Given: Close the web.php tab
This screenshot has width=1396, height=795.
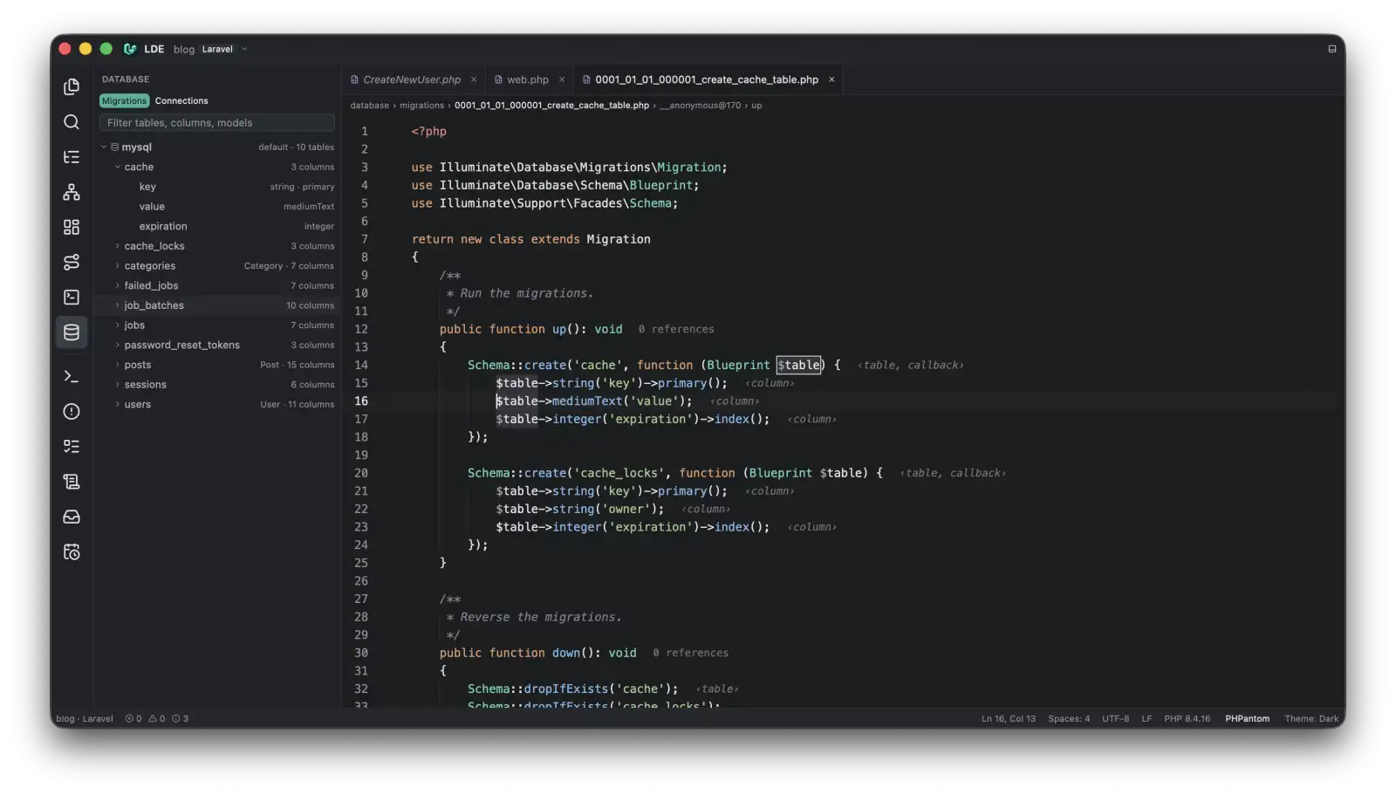Looking at the screenshot, I should coord(562,79).
